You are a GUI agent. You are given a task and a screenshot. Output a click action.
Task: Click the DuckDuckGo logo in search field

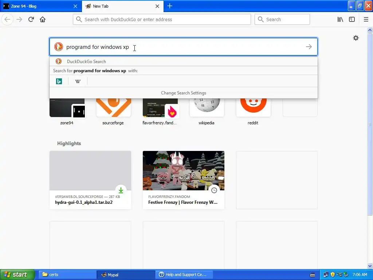[59, 47]
